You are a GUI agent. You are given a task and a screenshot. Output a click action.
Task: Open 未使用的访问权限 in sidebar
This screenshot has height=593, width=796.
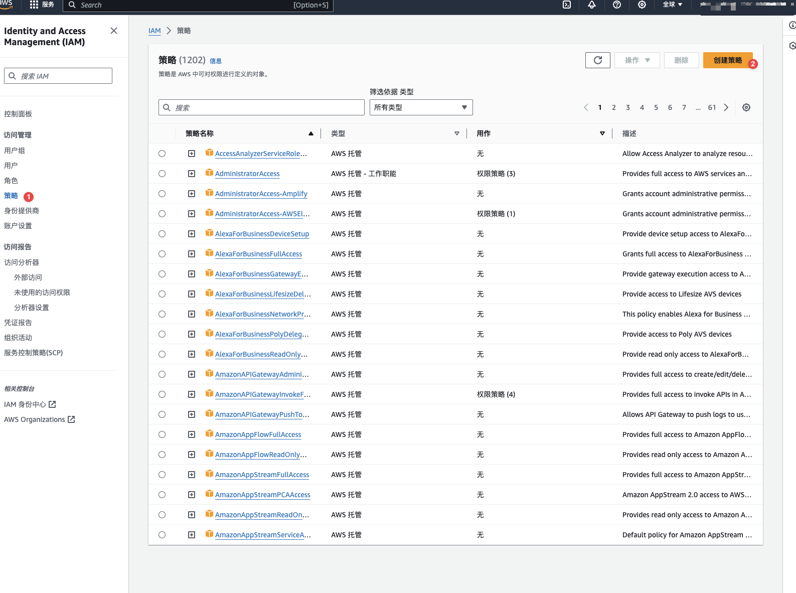click(x=42, y=292)
